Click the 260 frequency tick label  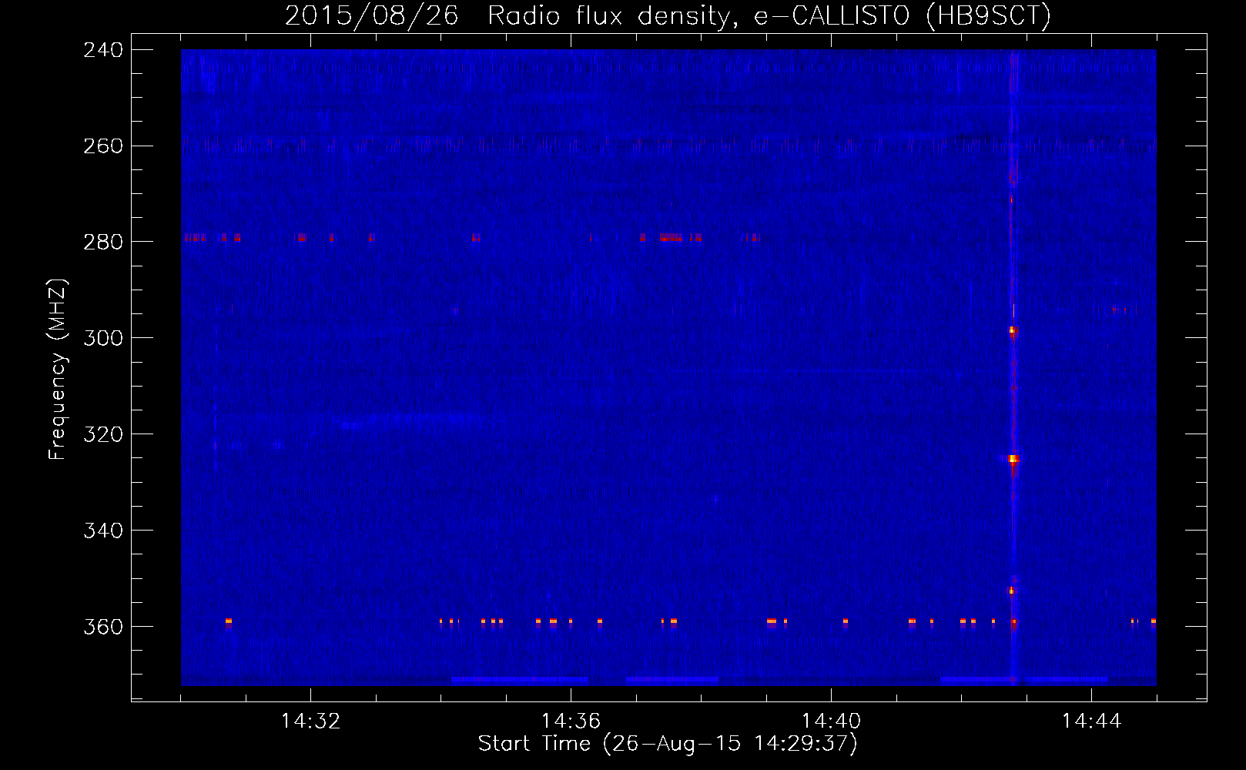coord(103,146)
